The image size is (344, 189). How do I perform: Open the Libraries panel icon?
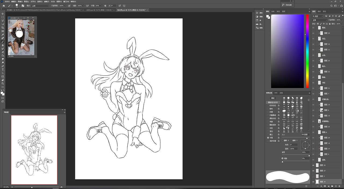[257, 20]
